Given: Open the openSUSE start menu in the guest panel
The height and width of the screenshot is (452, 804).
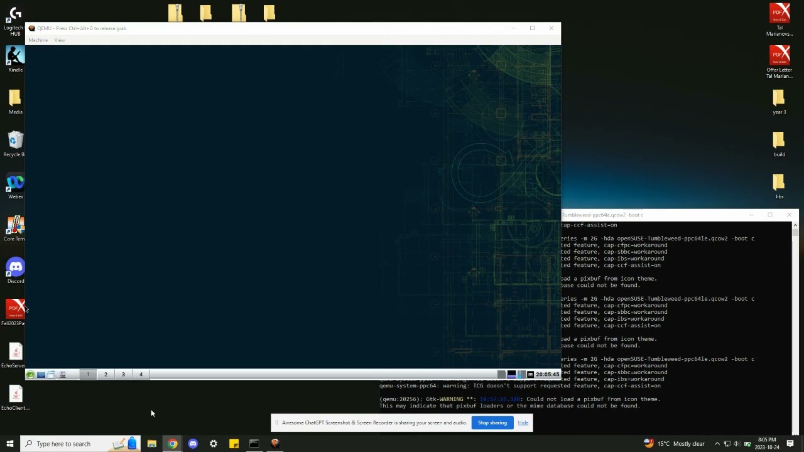Looking at the screenshot, I should point(30,375).
